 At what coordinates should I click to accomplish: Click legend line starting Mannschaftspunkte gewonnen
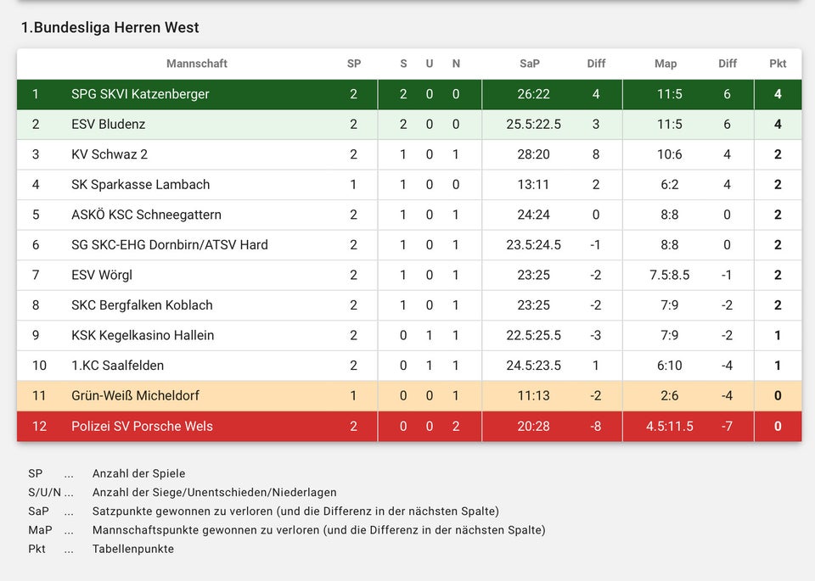click(x=318, y=529)
